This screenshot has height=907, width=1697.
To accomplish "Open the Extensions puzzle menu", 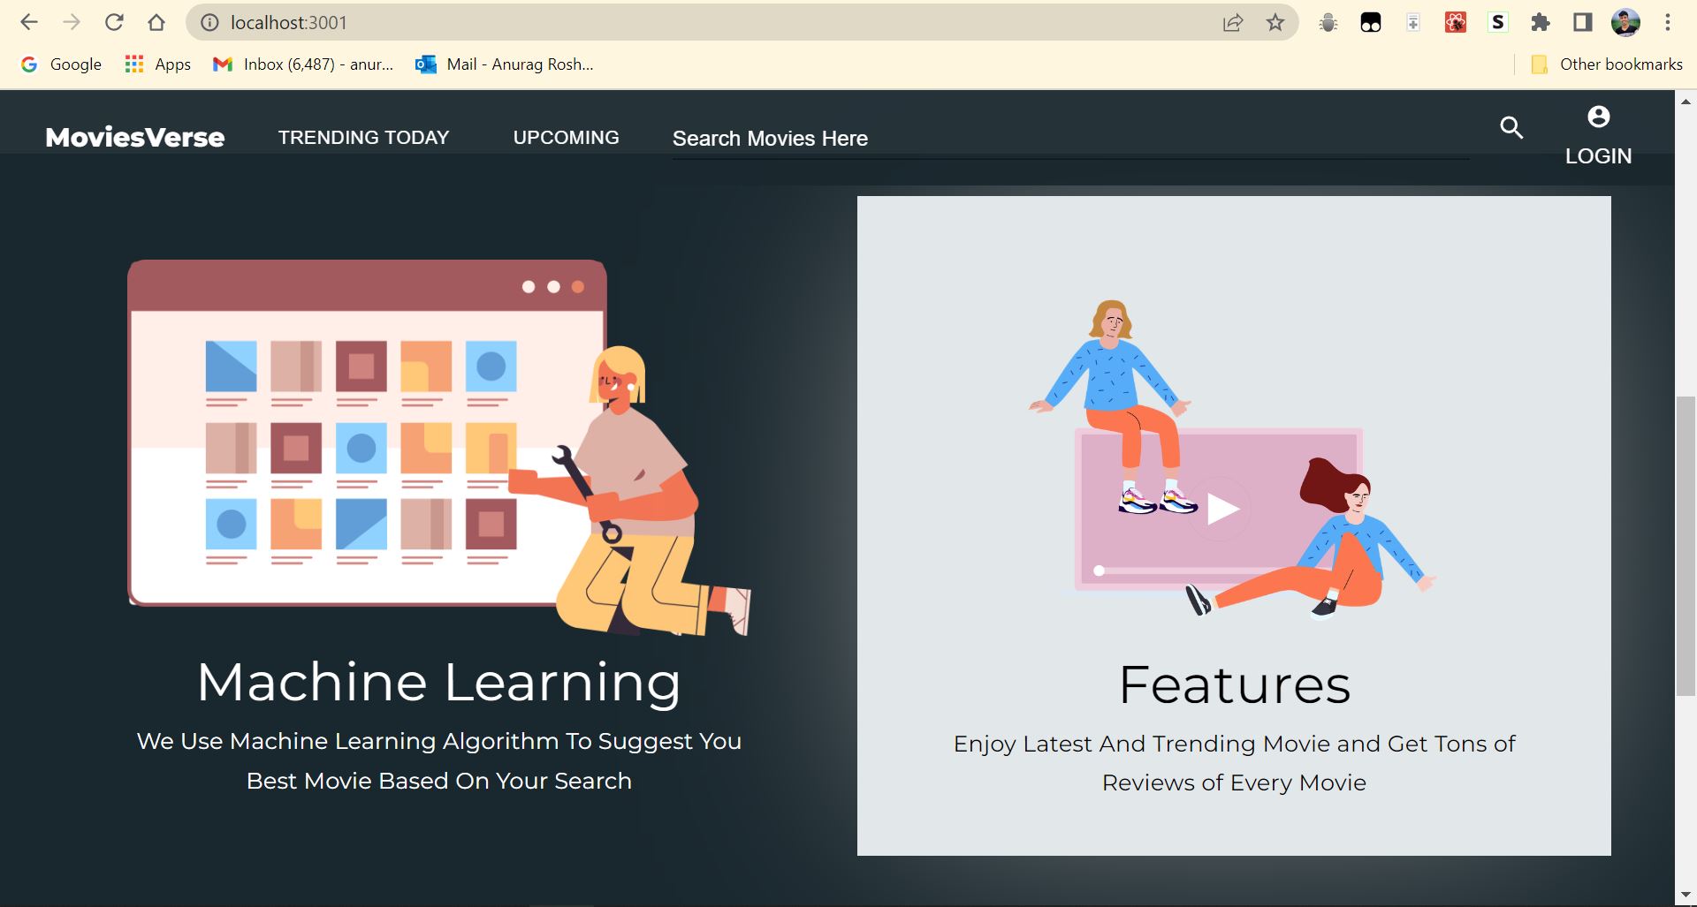I will (x=1541, y=22).
